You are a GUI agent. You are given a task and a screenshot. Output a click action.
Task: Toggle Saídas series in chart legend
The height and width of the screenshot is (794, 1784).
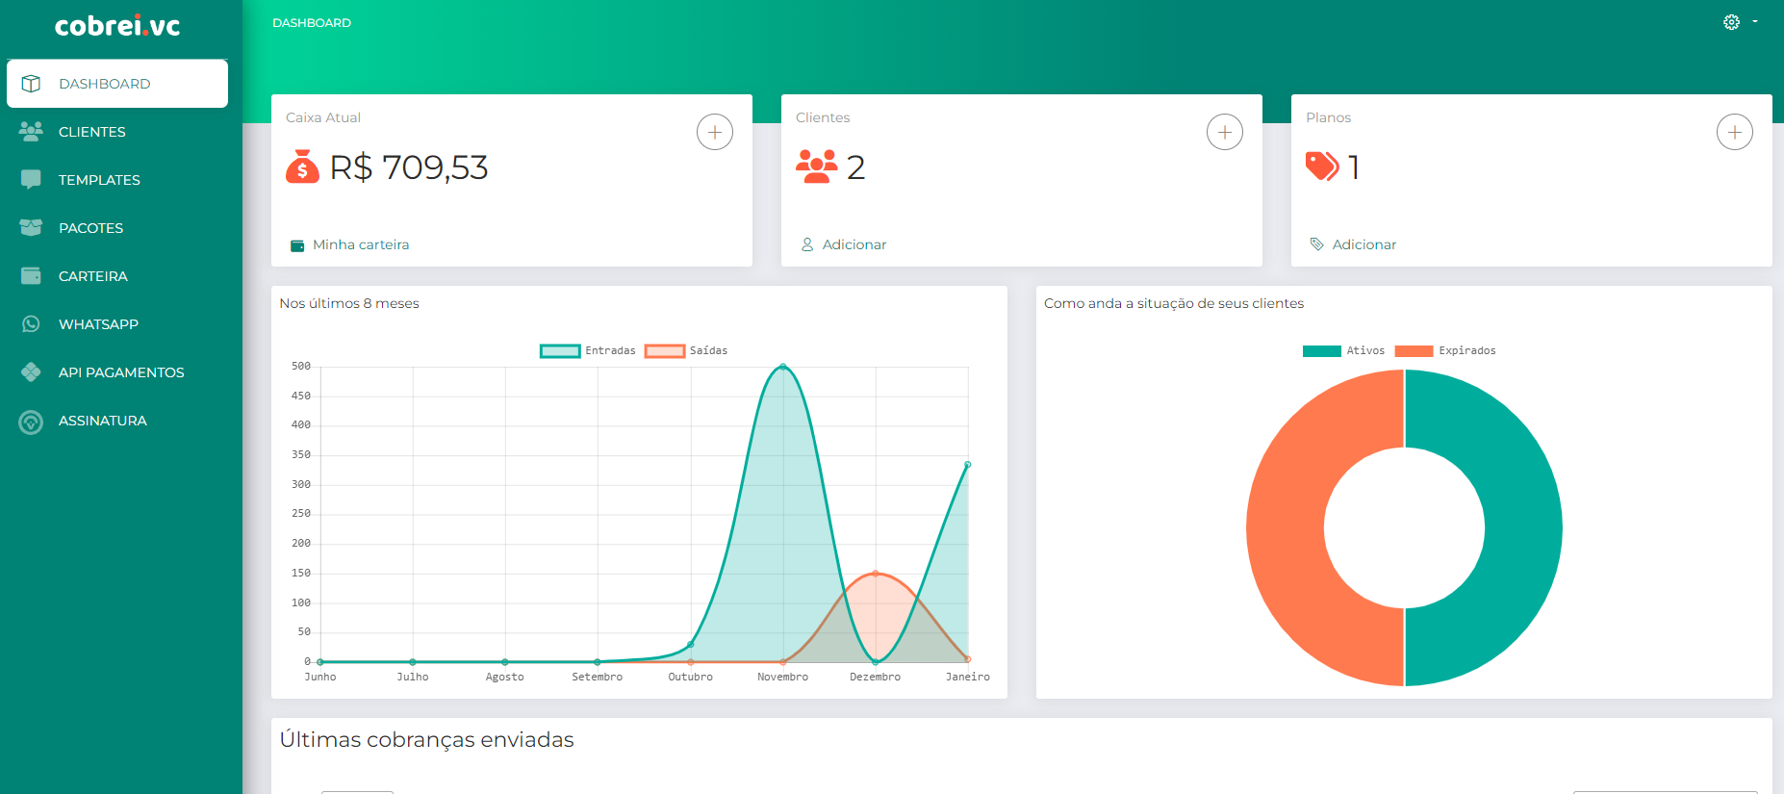coord(665,351)
